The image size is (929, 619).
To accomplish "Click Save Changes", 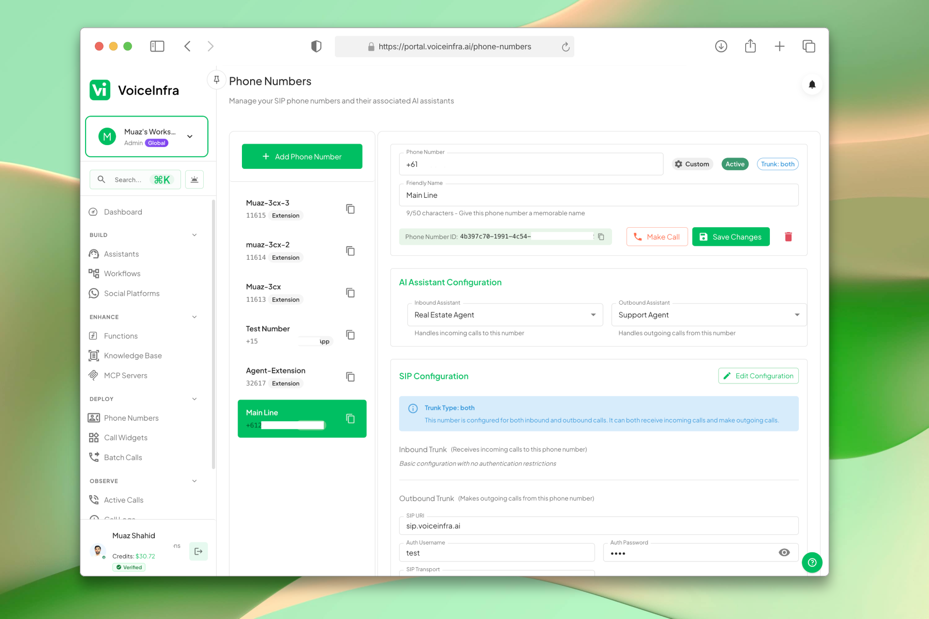I will pos(731,236).
